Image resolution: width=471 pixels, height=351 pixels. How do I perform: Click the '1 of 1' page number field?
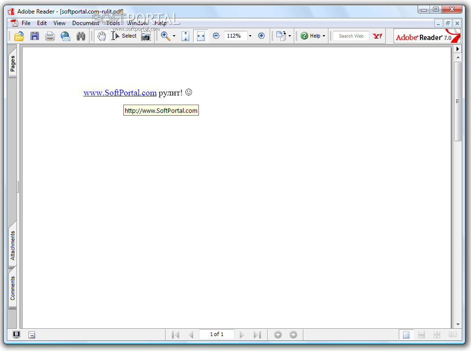click(x=217, y=334)
